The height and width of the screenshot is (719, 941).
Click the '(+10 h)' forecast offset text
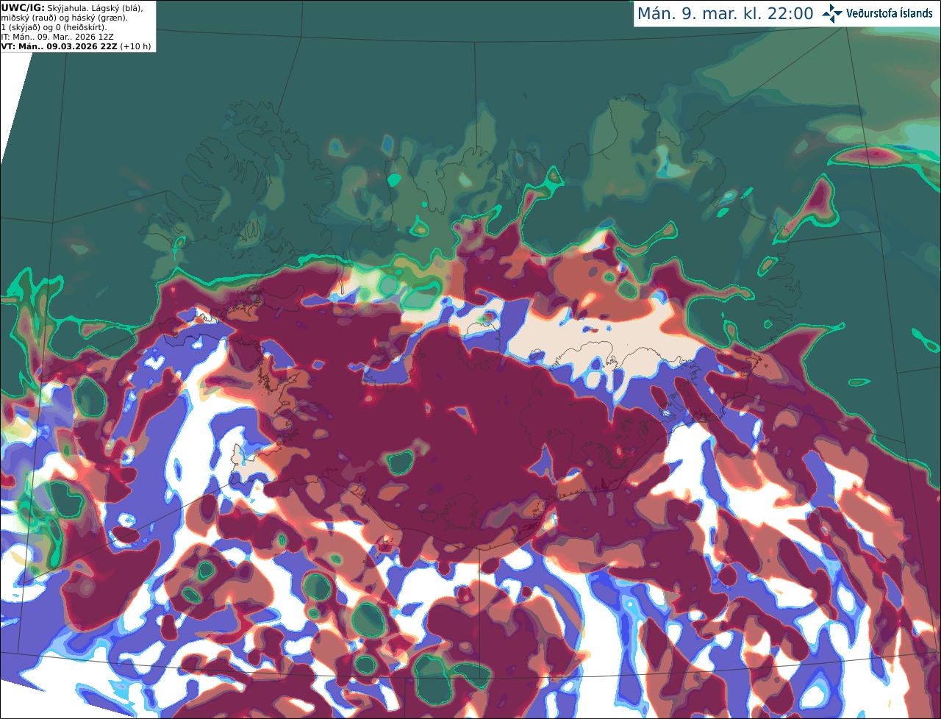(x=135, y=46)
